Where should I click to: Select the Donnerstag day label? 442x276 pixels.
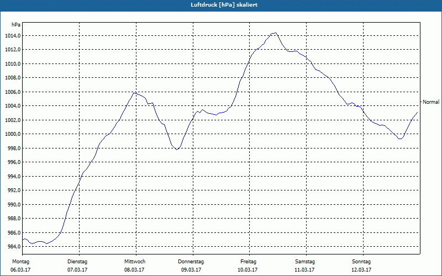tap(191, 262)
